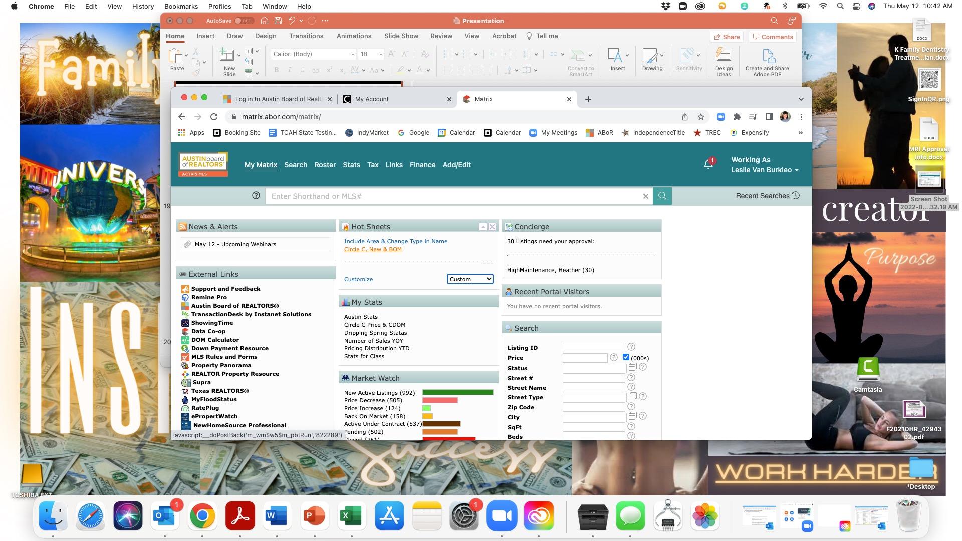Click the notification bell icon in Matrix
The height and width of the screenshot is (541, 962).
click(708, 164)
